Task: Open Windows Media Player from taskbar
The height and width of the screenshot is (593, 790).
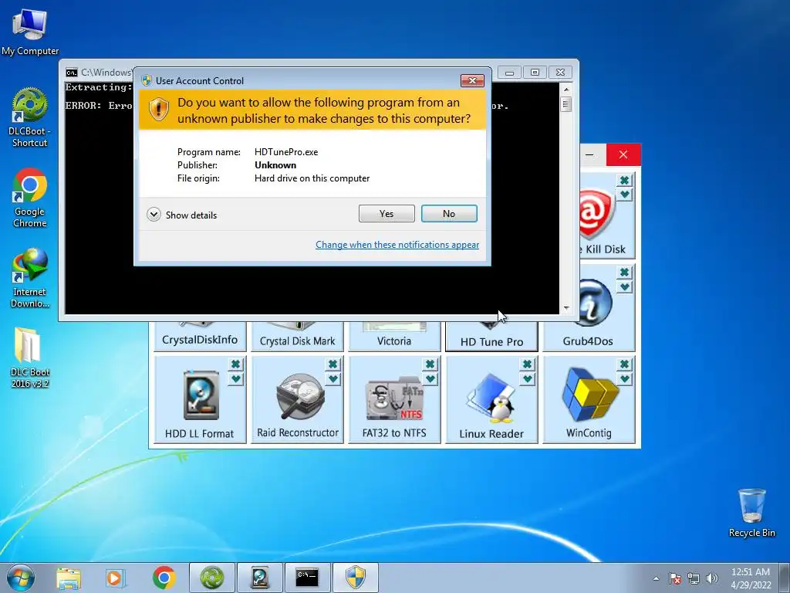Action: tap(116, 578)
